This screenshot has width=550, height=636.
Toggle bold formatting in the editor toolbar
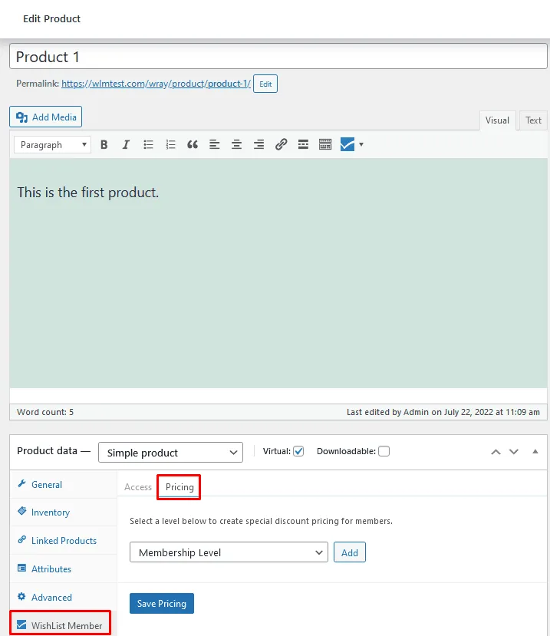pyautogui.click(x=104, y=144)
